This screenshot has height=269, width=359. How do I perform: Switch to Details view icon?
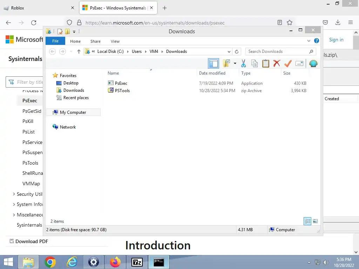pyautogui.click(x=307, y=221)
